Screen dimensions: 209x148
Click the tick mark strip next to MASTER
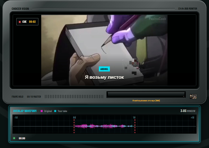coord(74,97)
